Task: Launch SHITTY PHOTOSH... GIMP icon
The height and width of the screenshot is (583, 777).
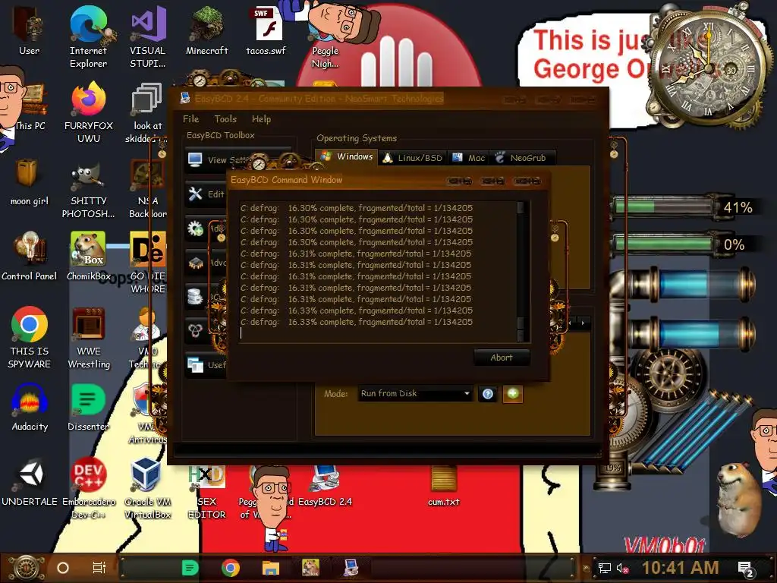Action: pos(88,188)
